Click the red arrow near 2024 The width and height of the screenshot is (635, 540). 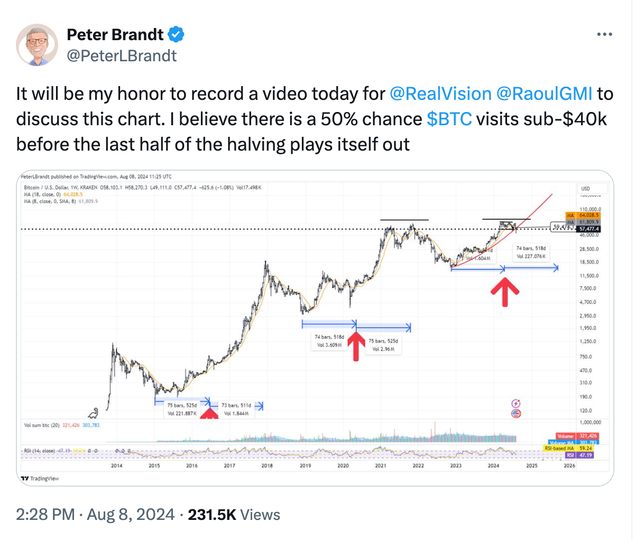point(505,292)
